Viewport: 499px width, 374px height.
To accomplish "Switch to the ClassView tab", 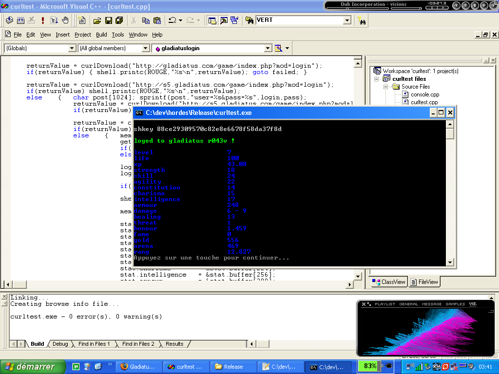I will coord(389,282).
